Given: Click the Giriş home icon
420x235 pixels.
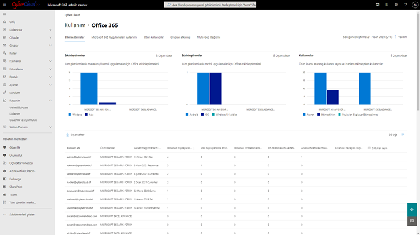Looking at the screenshot, I should (5, 22).
